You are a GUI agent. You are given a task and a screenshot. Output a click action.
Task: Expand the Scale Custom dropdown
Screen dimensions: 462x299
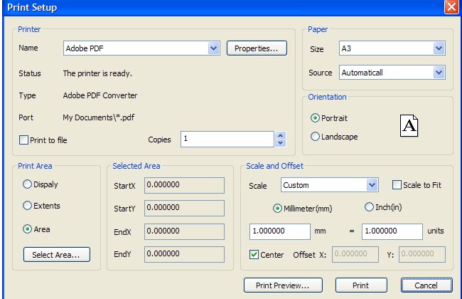(x=372, y=185)
